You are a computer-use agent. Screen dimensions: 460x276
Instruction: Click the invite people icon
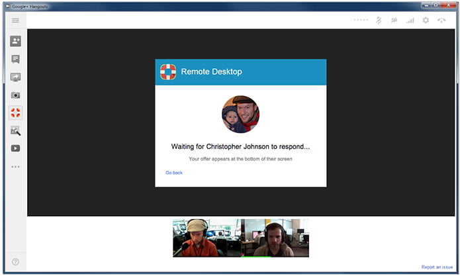pyautogui.click(x=15, y=41)
